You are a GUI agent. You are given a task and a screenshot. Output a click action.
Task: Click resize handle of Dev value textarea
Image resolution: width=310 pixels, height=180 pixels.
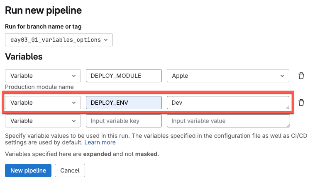click(287, 107)
